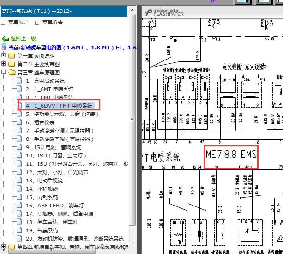Click the page icon beside 9、ISU 电源
283x254 pixels.
(19, 147)
